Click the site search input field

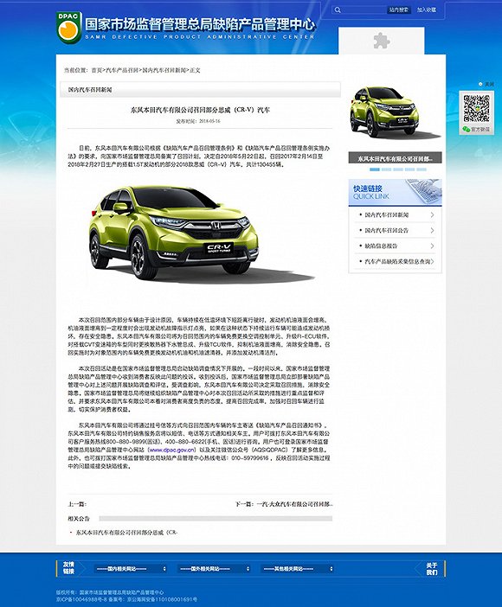364,10
